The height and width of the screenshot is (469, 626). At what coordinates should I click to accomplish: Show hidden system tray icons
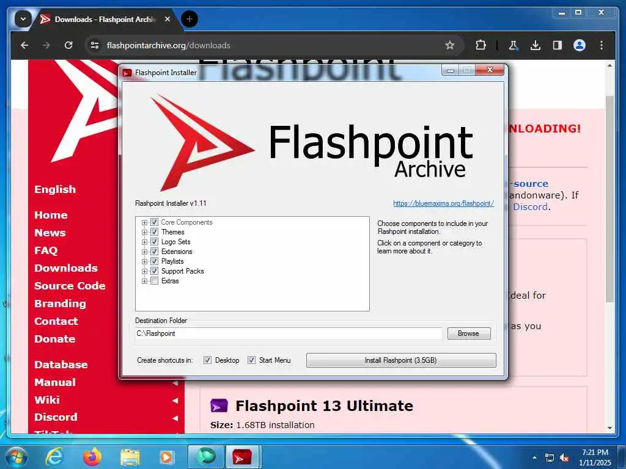click(x=534, y=457)
